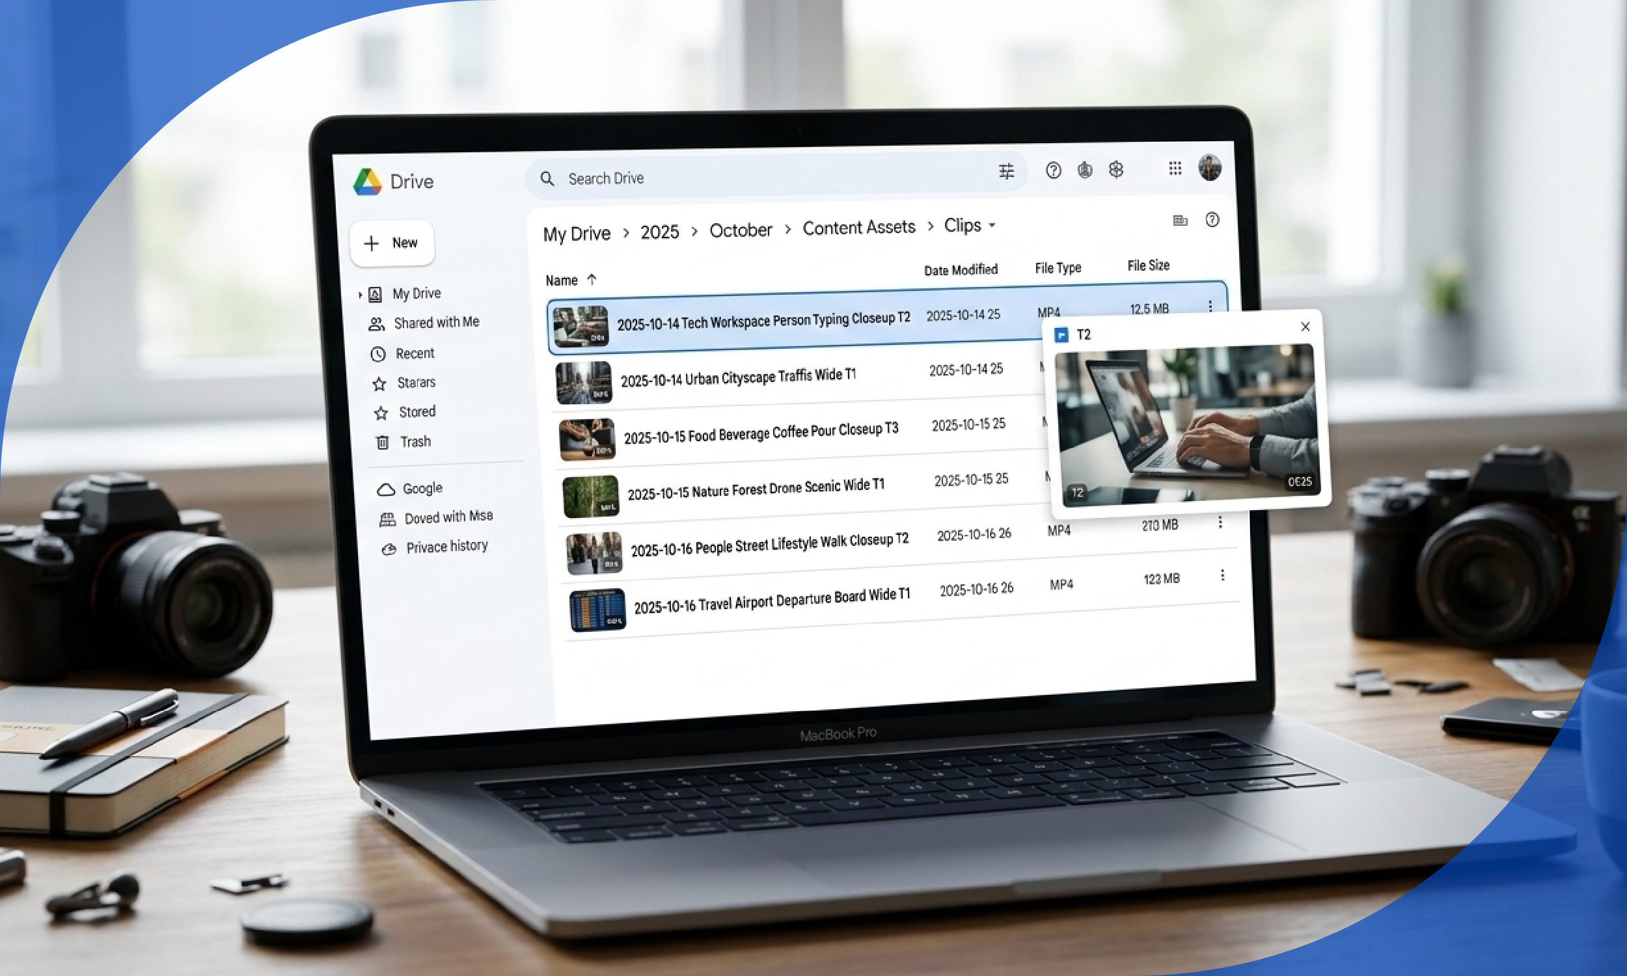
Task: Open the Clips folder dropdown arrow
Action: pyautogui.click(x=992, y=225)
